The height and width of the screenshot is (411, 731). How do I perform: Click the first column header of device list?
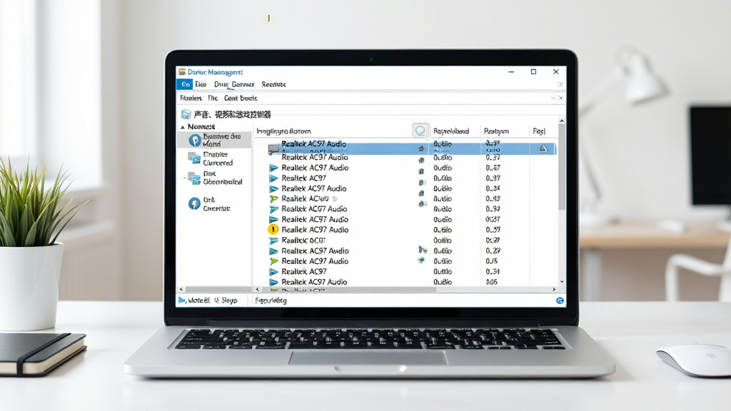(283, 131)
